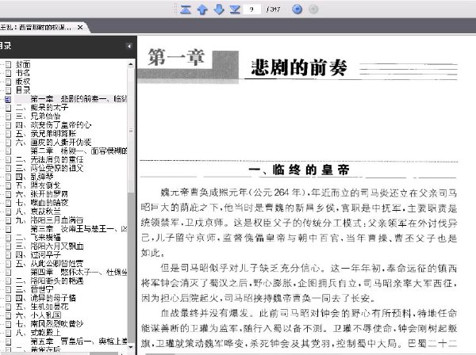This screenshot has width=476, height=355.
Task: Open chapter entry 二、无法肩负的重任
Action: (49, 159)
